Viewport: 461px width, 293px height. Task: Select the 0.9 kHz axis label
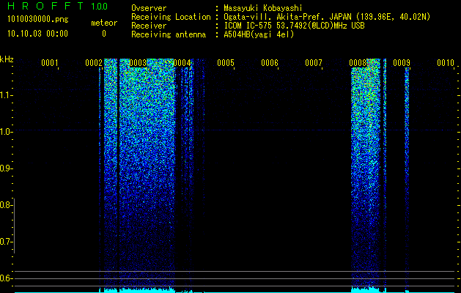coord(5,168)
